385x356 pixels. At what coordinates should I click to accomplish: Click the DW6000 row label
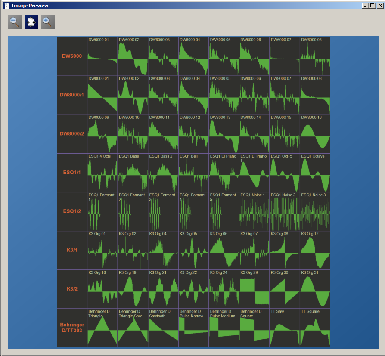pos(72,56)
